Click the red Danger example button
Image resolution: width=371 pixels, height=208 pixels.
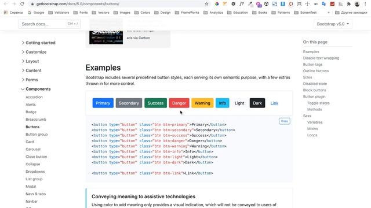coord(179,103)
